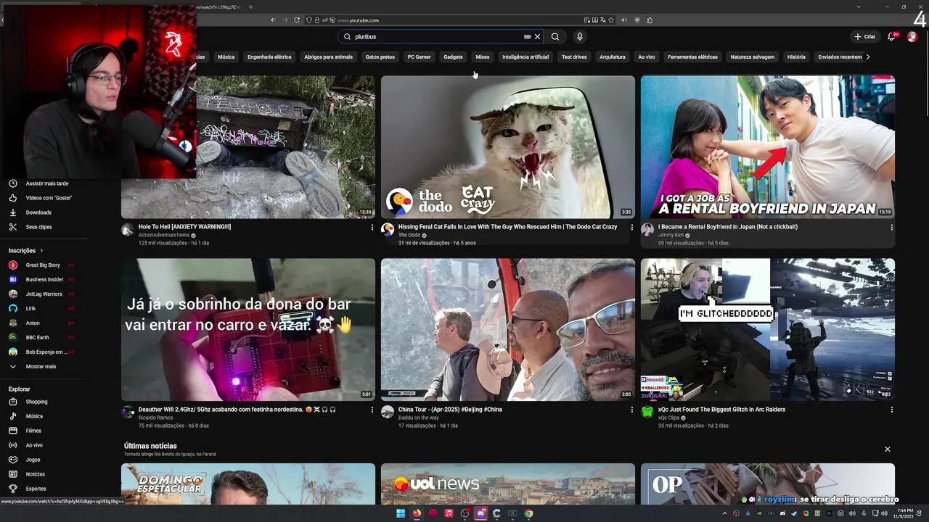Open Great Big Story subscription
Viewport: 929px width, 522px height.
[44, 265]
